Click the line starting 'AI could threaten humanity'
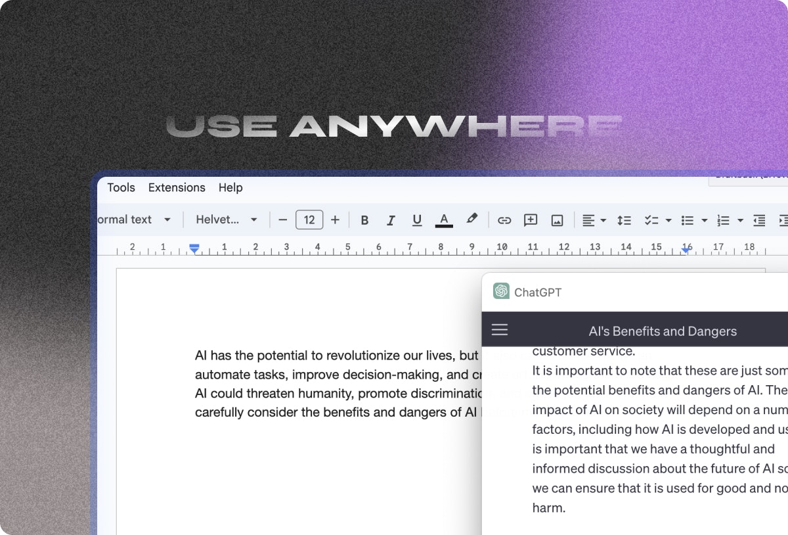The image size is (788, 535). click(x=338, y=394)
